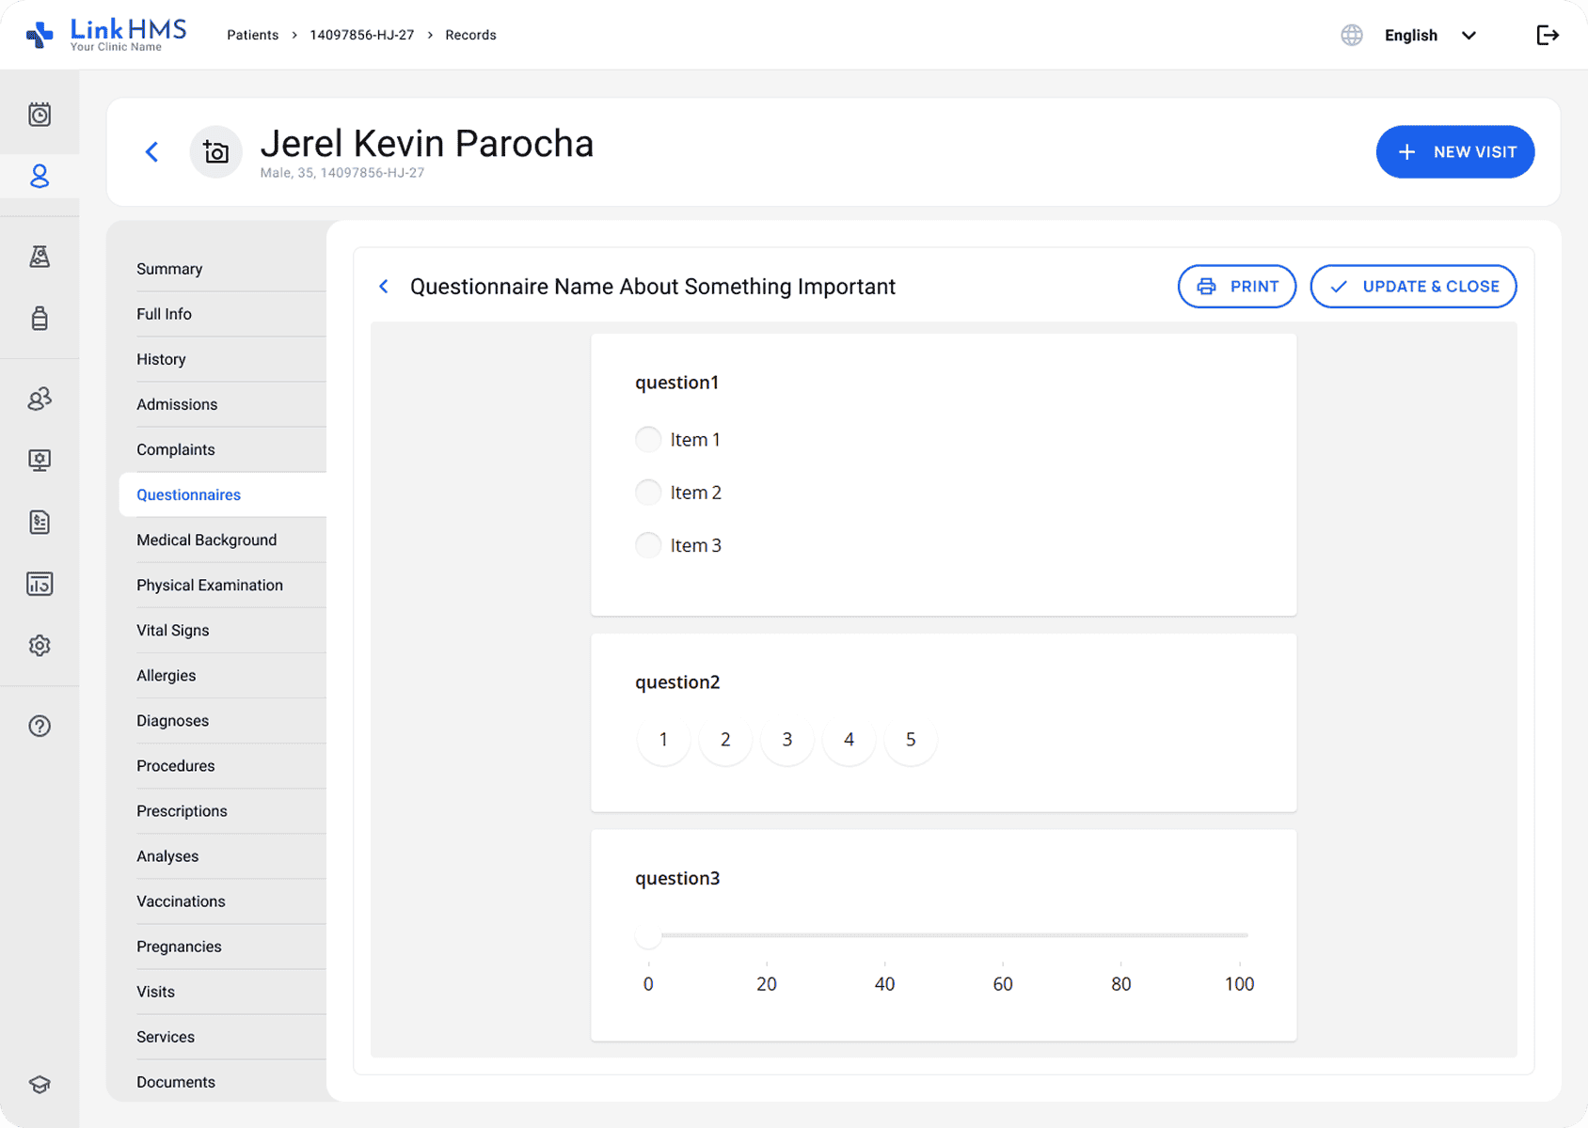1588x1128 pixels.
Task: Click the logout icon in header
Action: 1547,36
